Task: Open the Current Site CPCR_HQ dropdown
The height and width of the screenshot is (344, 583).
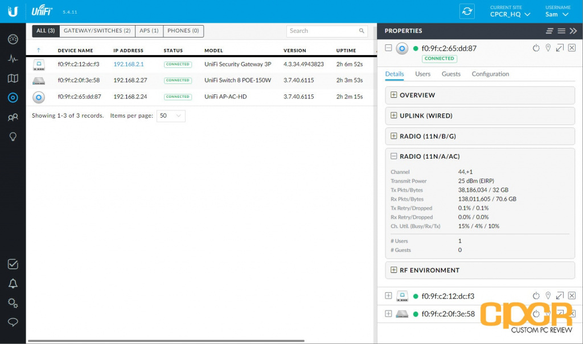Action: [x=510, y=14]
